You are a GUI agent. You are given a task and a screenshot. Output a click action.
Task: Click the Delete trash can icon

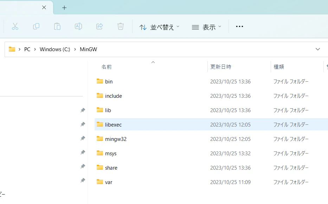tap(121, 27)
